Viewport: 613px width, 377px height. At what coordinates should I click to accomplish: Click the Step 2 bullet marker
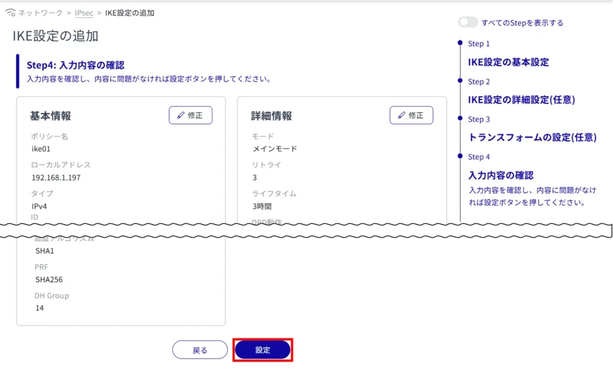pos(460,81)
